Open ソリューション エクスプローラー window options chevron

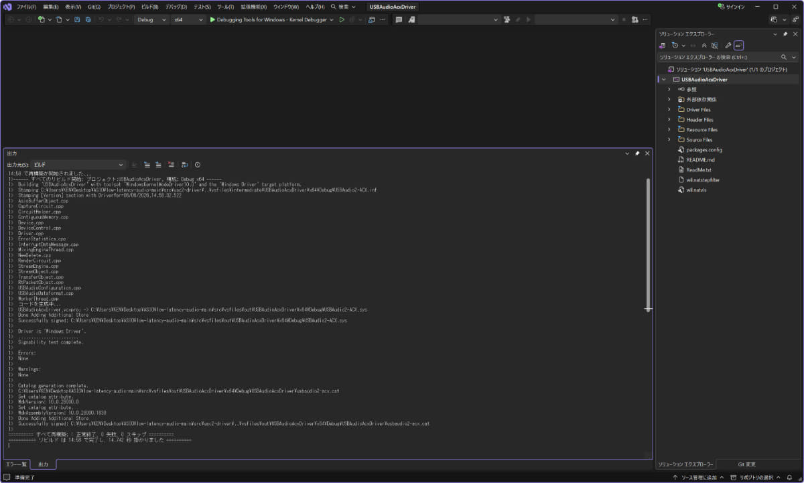[x=776, y=33]
